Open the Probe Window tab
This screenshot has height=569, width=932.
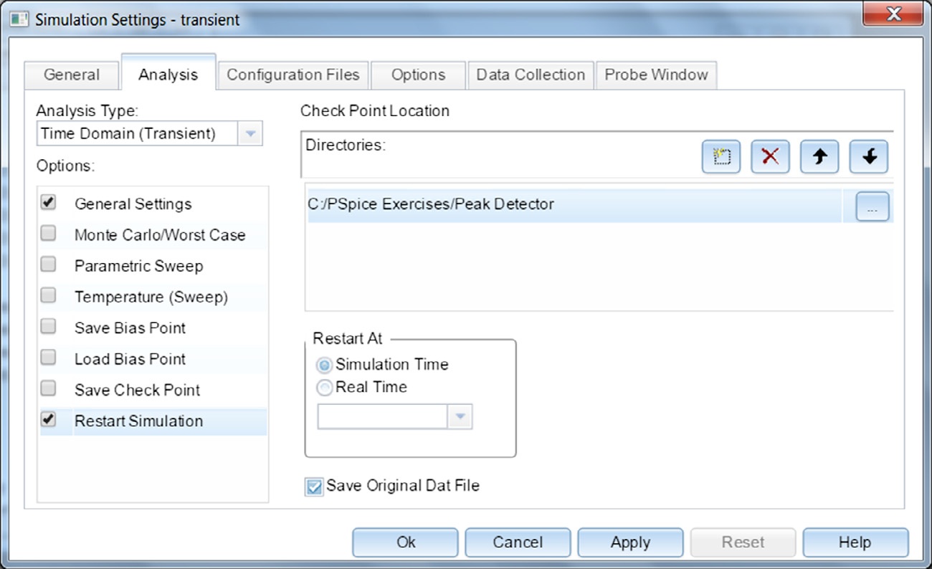[x=656, y=75]
